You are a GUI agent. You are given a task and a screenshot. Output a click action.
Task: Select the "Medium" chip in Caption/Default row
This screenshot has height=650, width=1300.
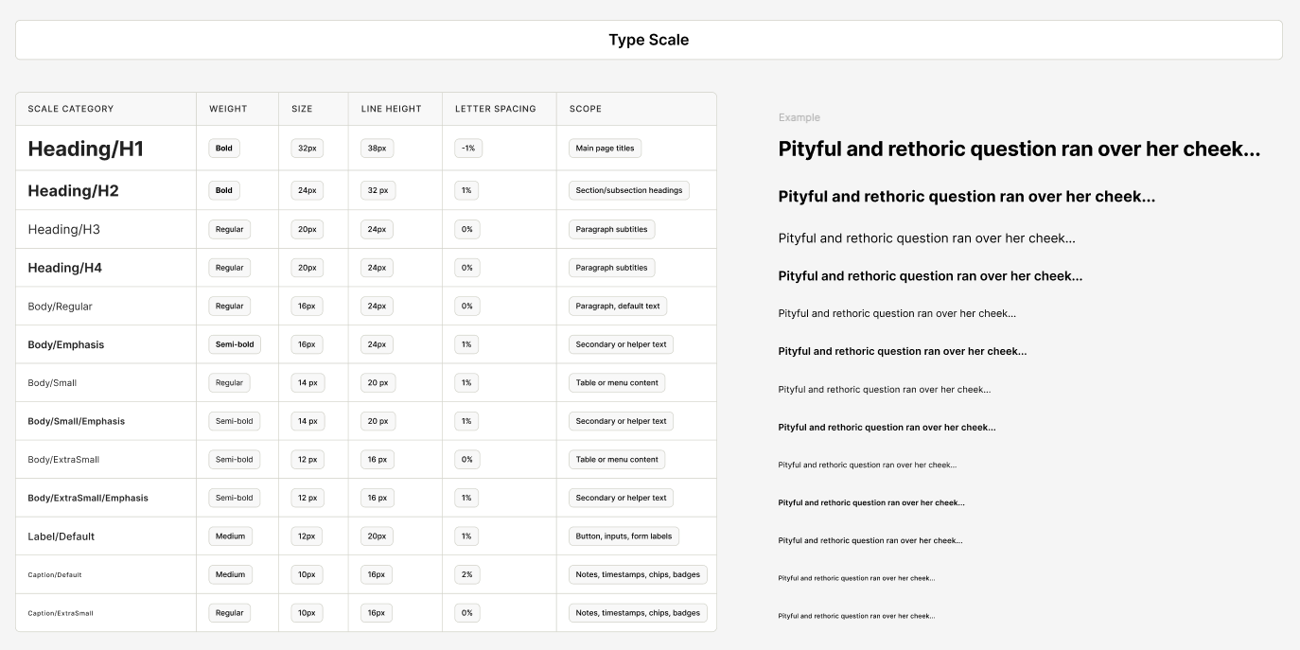[x=231, y=575]
